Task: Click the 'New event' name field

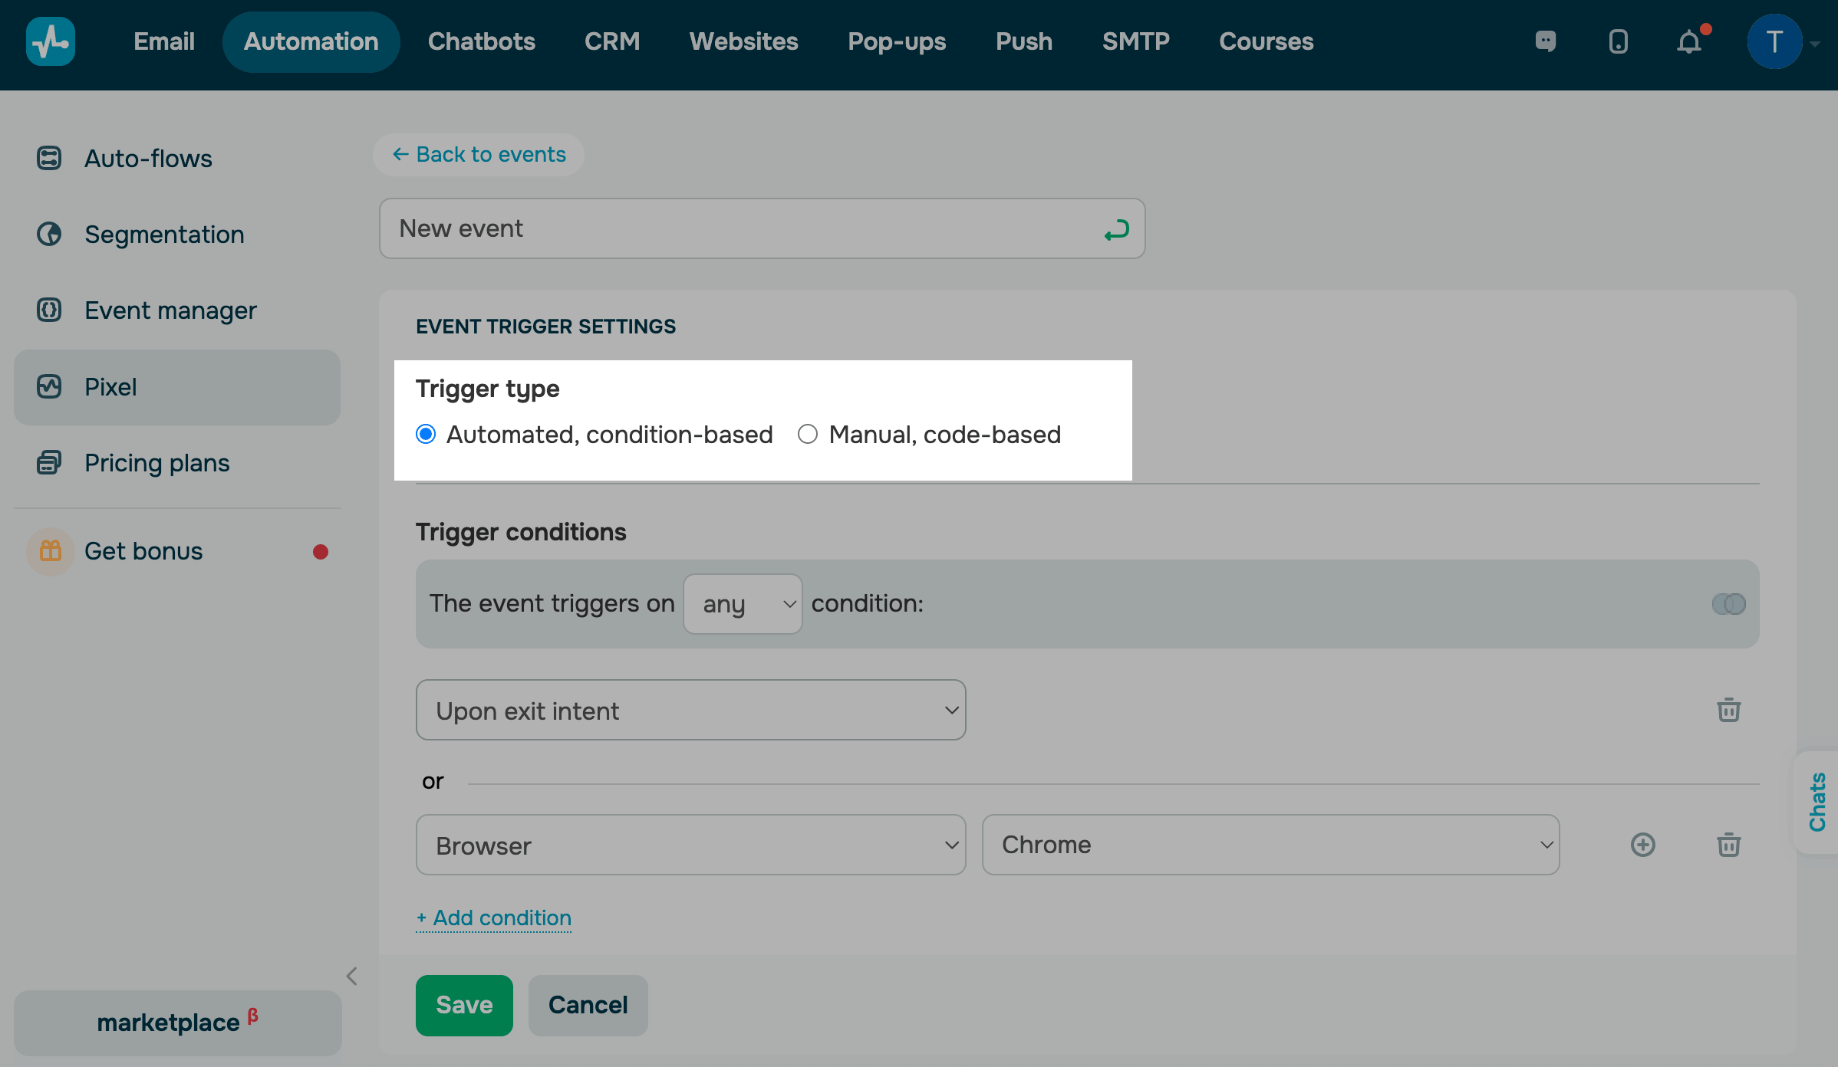Action: [x=736, y=228]
